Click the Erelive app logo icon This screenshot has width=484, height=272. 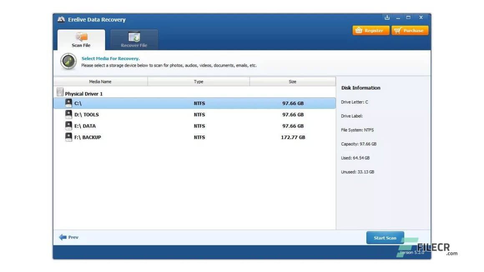pyautogui.click(x=61, y=20)
